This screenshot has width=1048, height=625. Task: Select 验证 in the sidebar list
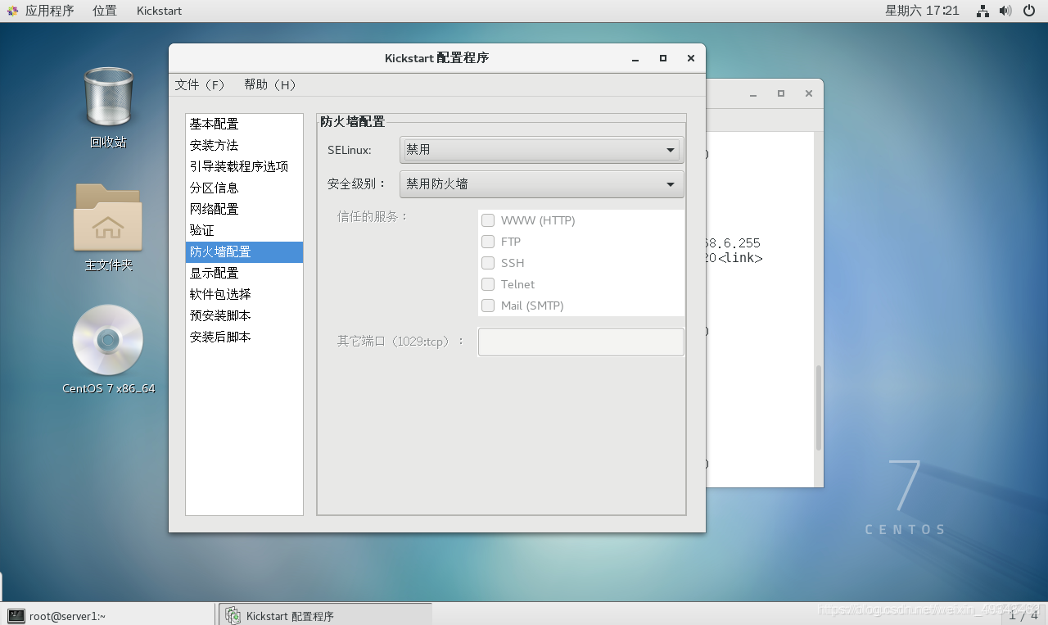click(x=244, y=230)
